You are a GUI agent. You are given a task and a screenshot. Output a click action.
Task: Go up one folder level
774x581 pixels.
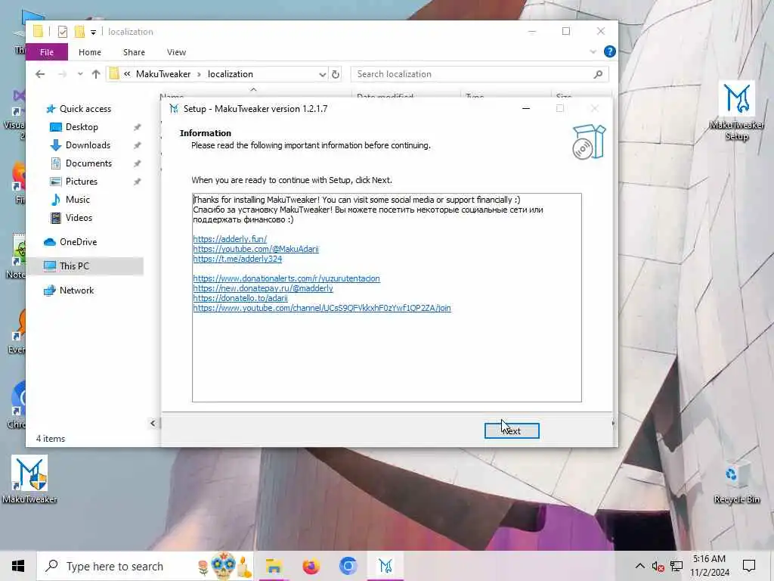click(96, 74)
